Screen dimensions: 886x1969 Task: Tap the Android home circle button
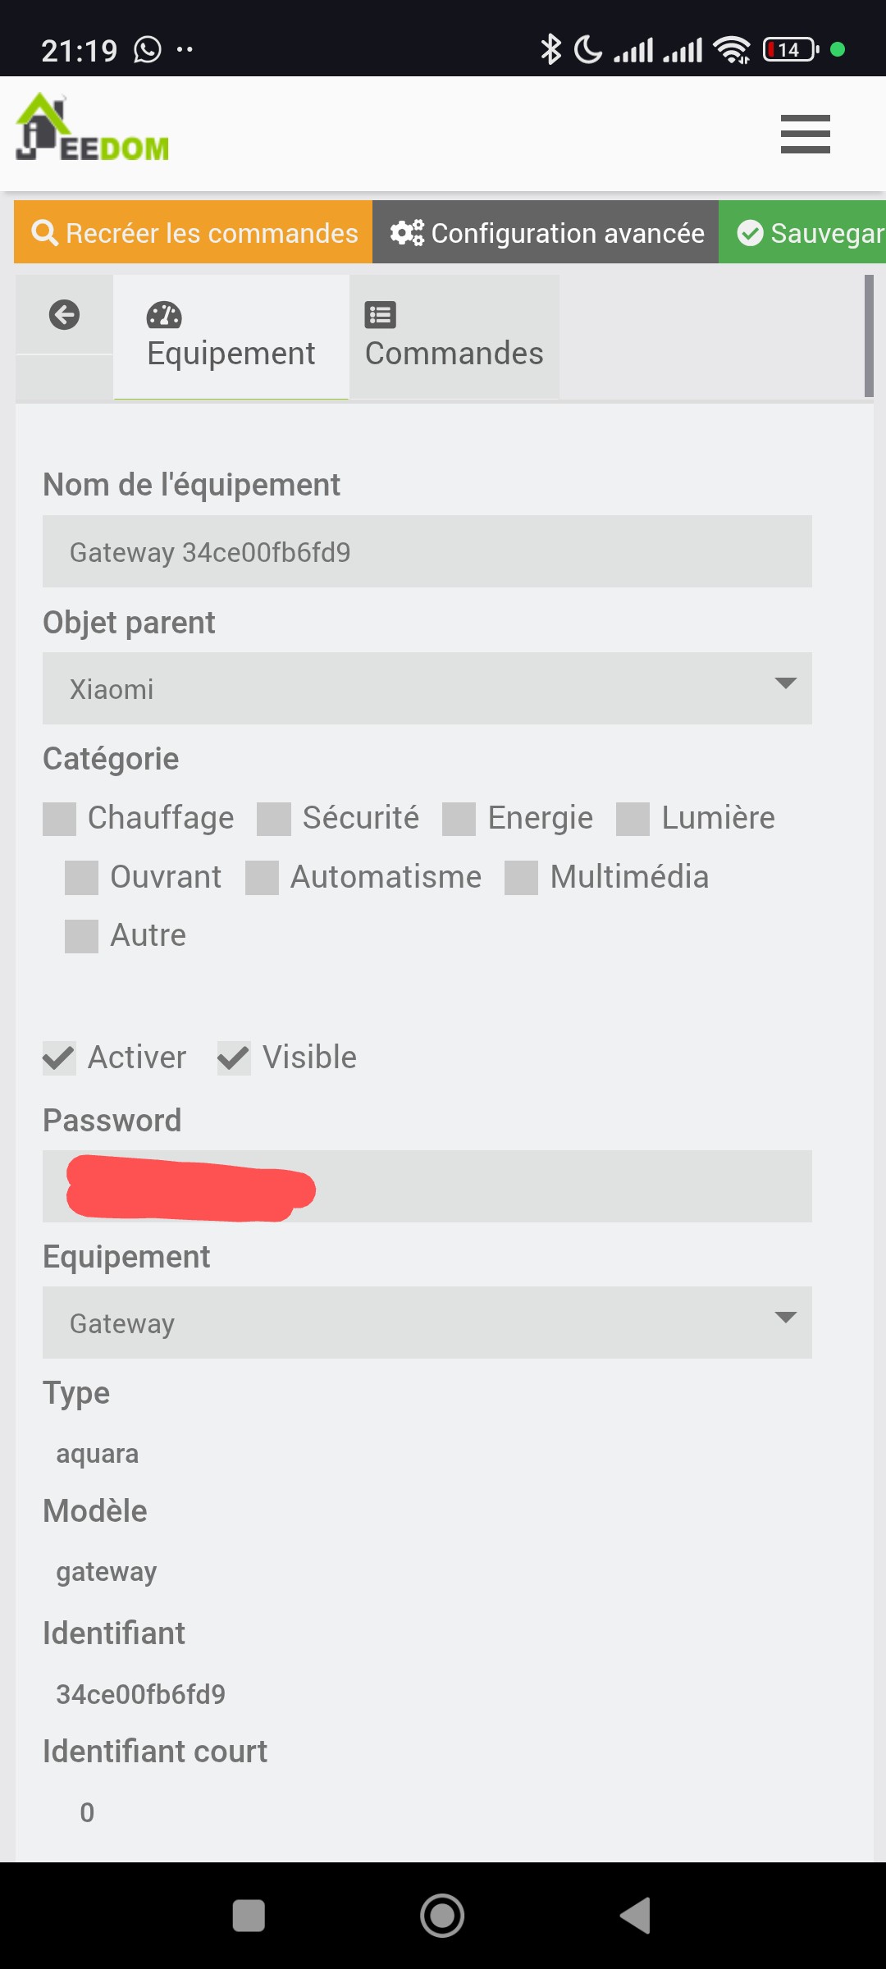click(442, 1916)
